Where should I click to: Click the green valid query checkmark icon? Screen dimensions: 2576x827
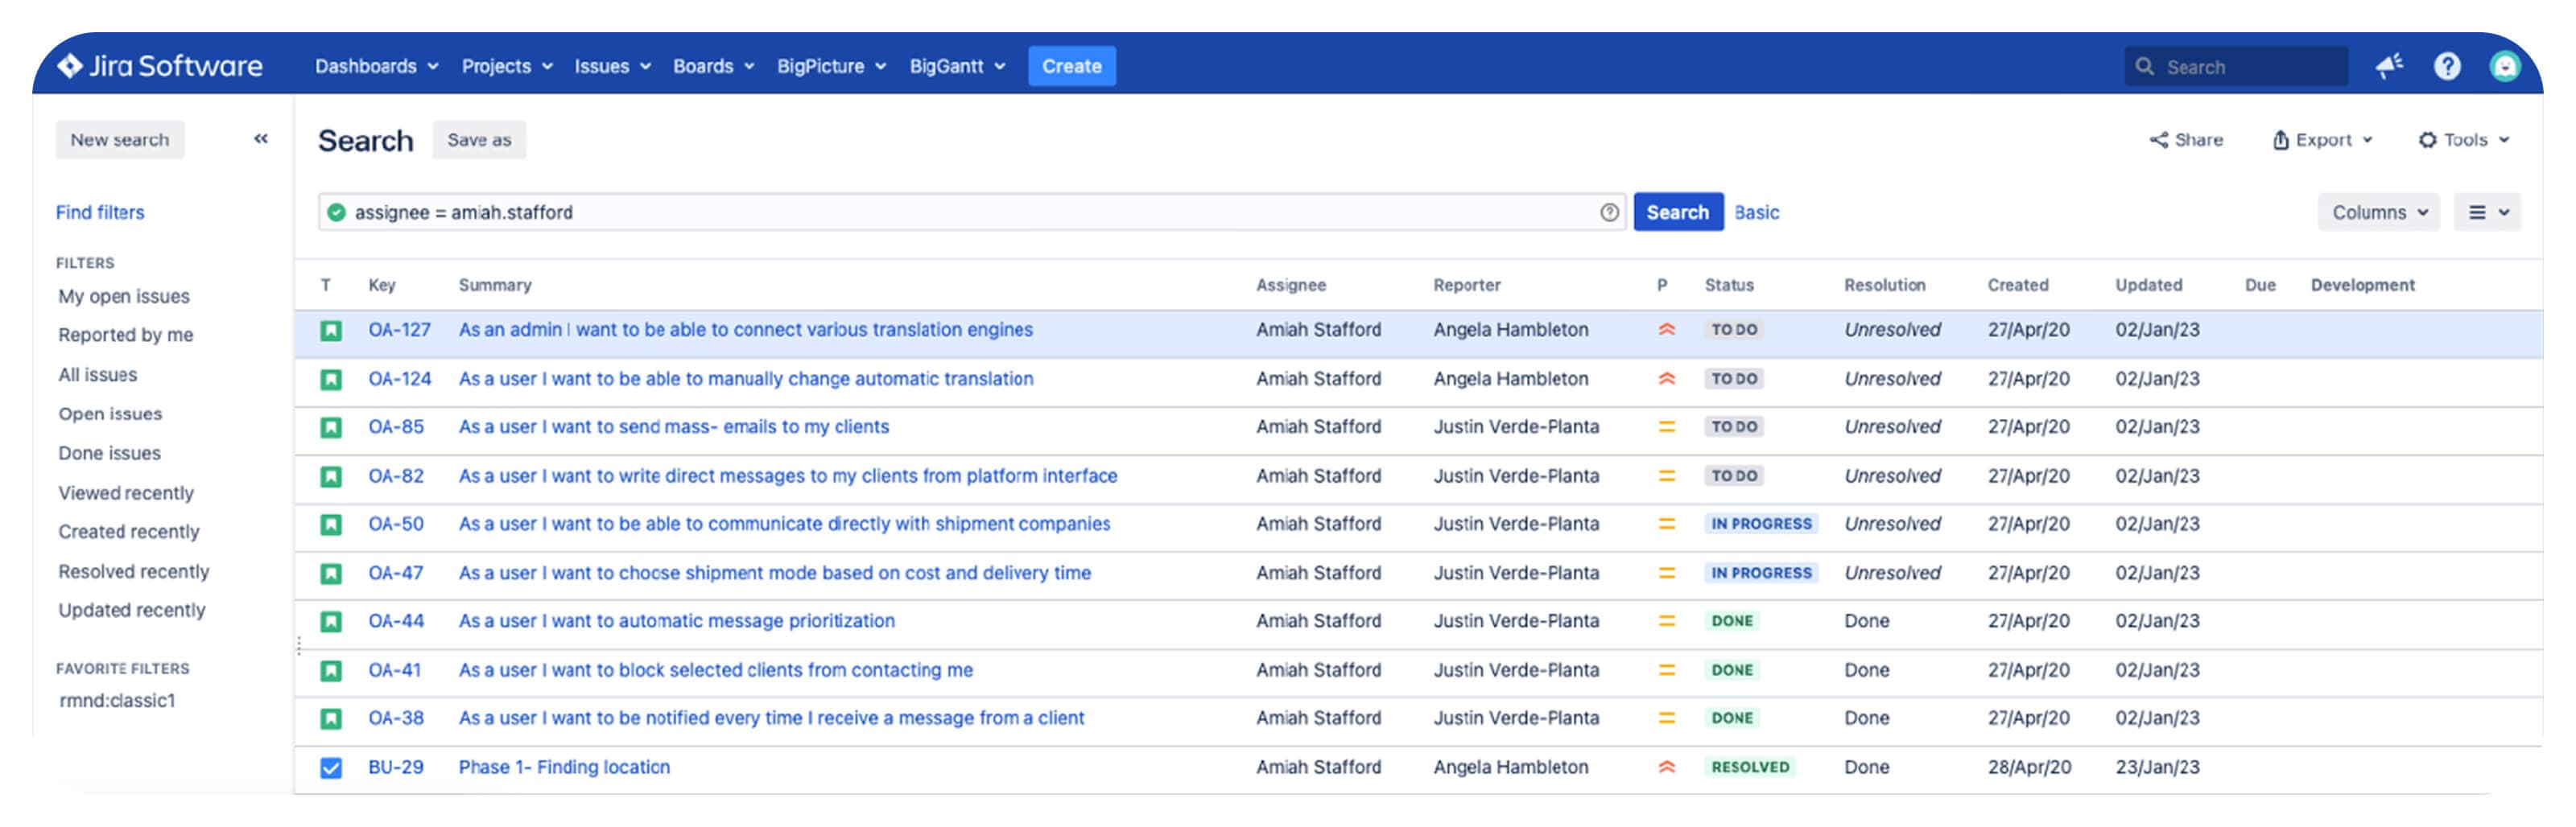337,212
